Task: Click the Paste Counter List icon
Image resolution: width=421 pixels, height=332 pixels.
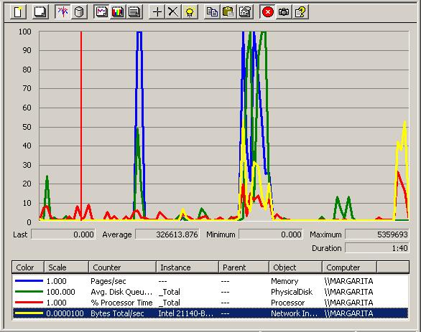Action: tap(228, 12)
